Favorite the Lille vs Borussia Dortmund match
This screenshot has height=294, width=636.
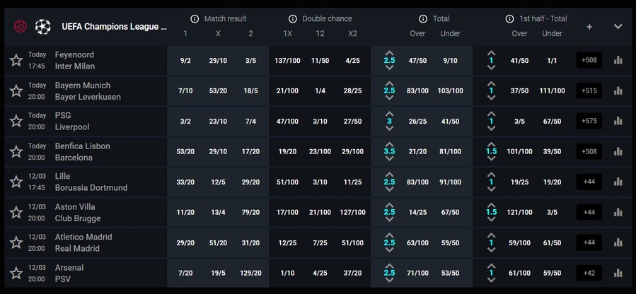(x=16, y=182)
